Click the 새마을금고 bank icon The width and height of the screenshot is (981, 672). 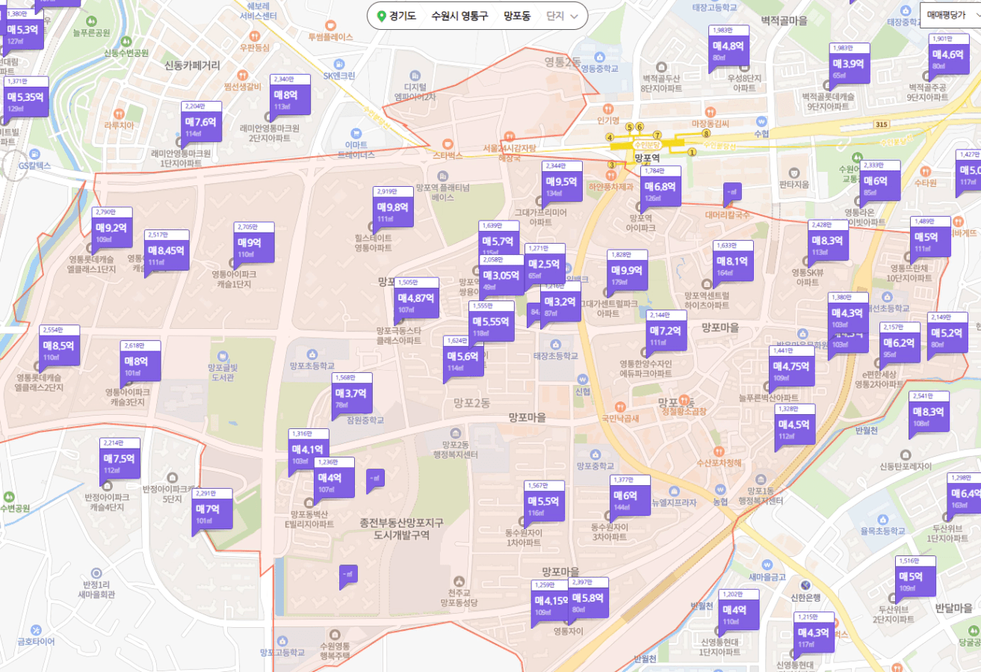pos(767,565)
